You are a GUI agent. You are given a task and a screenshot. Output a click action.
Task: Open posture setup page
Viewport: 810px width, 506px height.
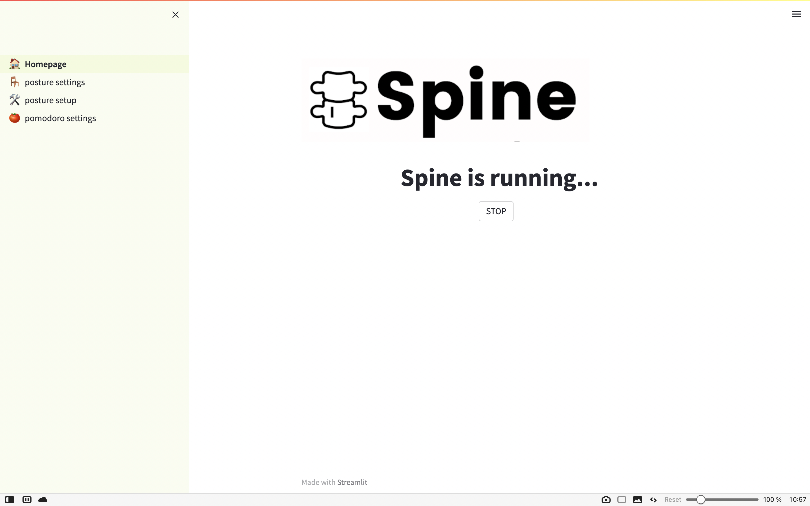pyautogui.click(x=51, y=100)
